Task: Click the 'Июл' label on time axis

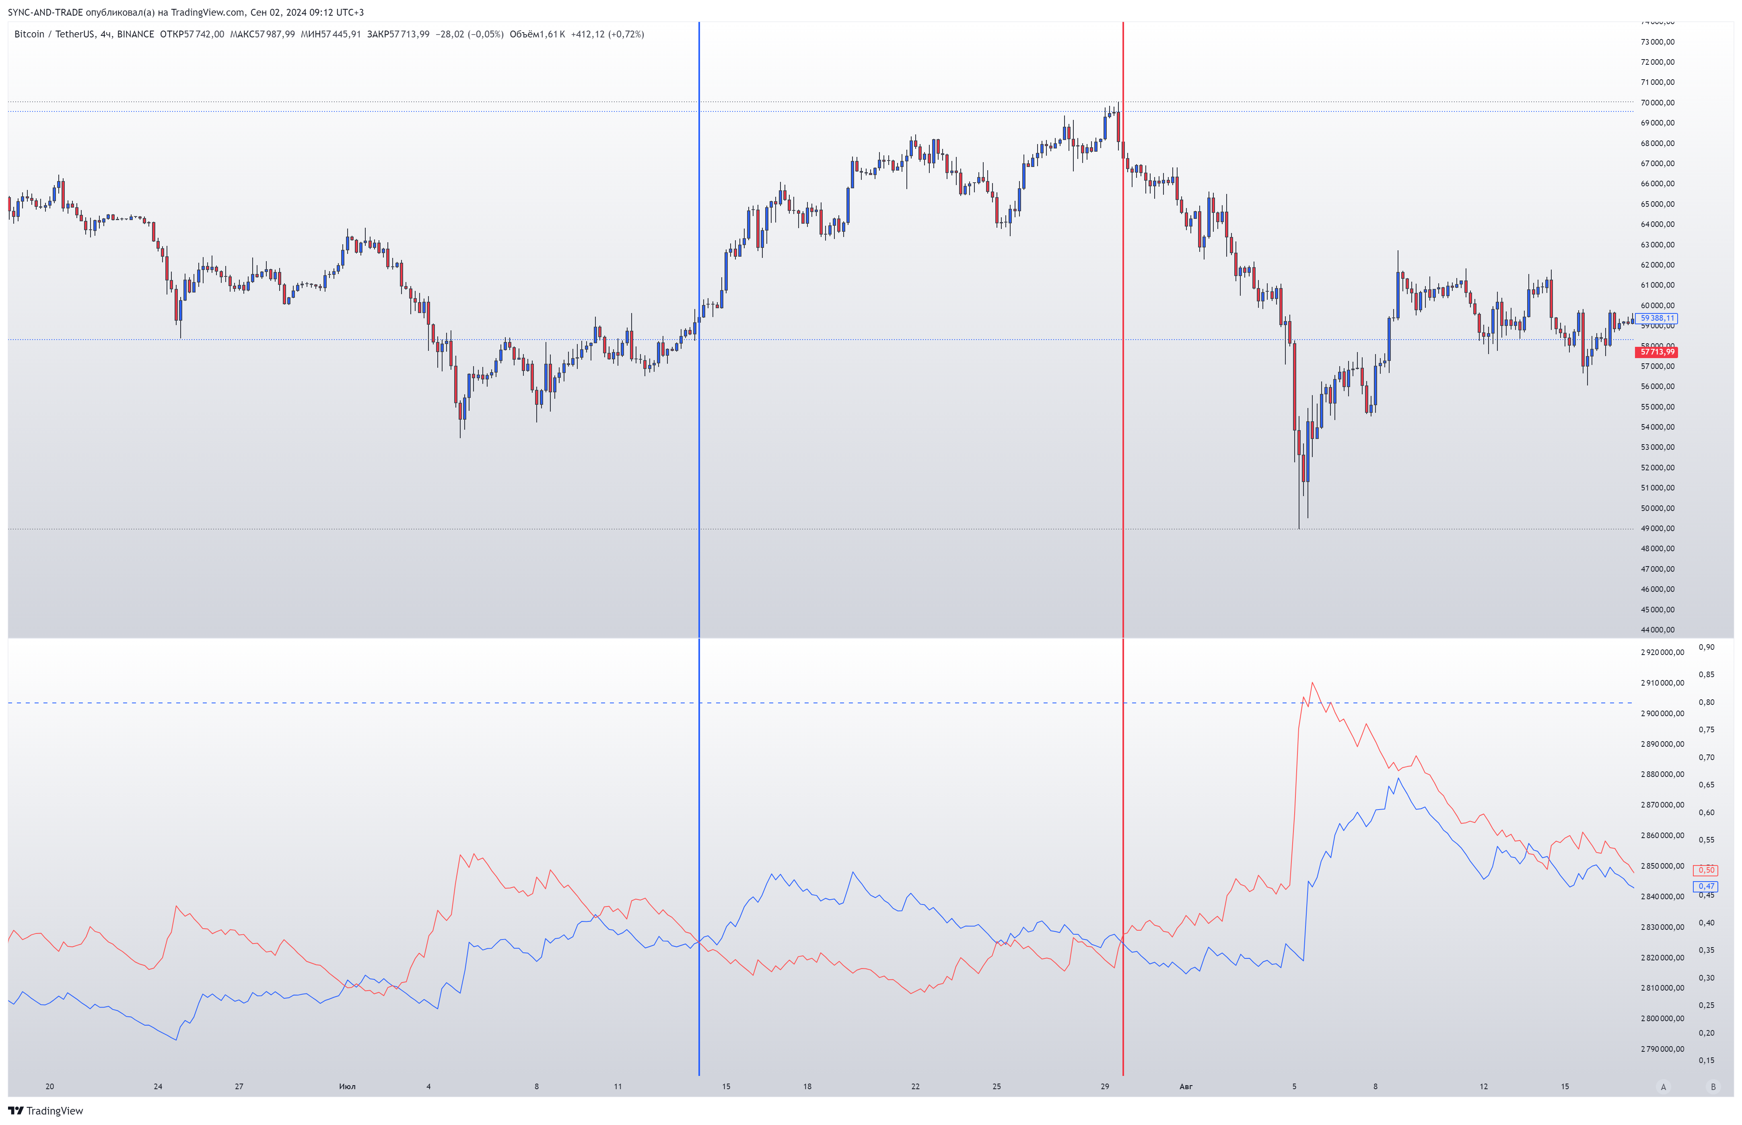Action: coord(347,1087)
